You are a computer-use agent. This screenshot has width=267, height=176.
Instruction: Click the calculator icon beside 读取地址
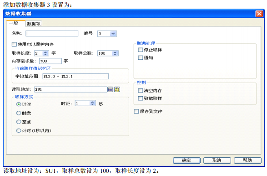pos(110,89)
